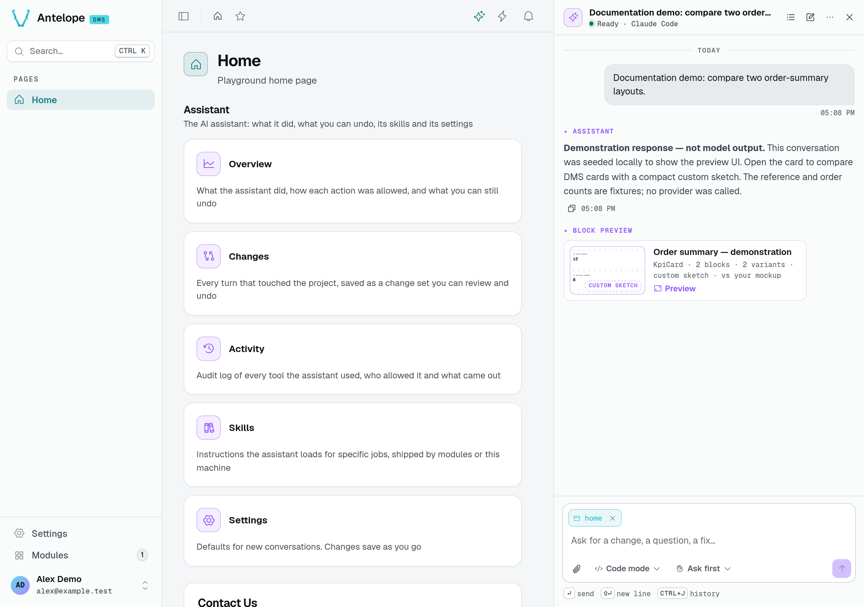The width and height of the screenshot is (864, 607).
Task: Open the assistant Settings card
Action: pos(353,531)
